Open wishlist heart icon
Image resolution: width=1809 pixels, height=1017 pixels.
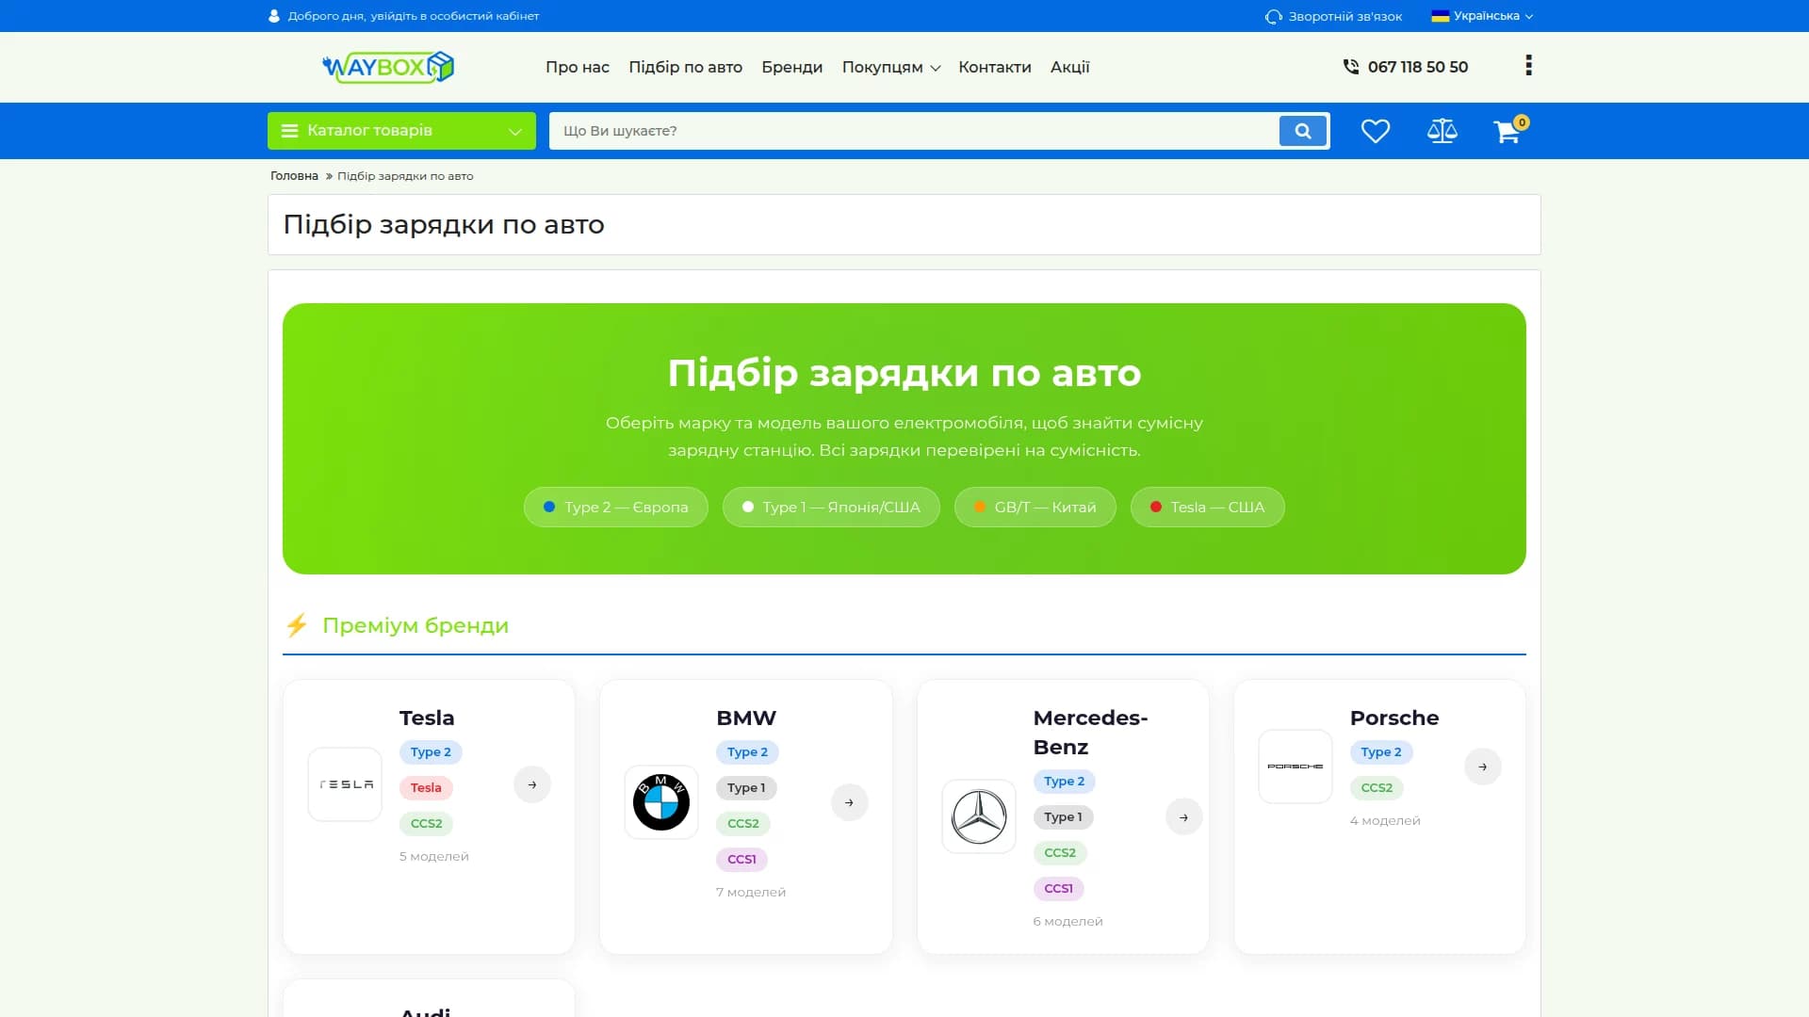tap(1375, 131)
